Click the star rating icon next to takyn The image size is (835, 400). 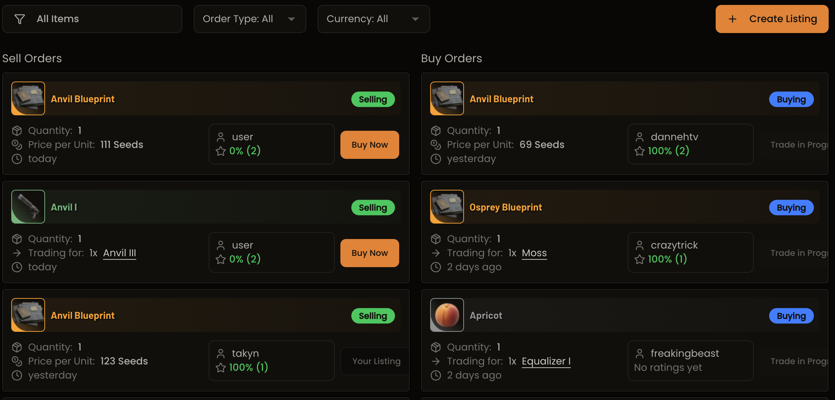click(x=221, y=367)
